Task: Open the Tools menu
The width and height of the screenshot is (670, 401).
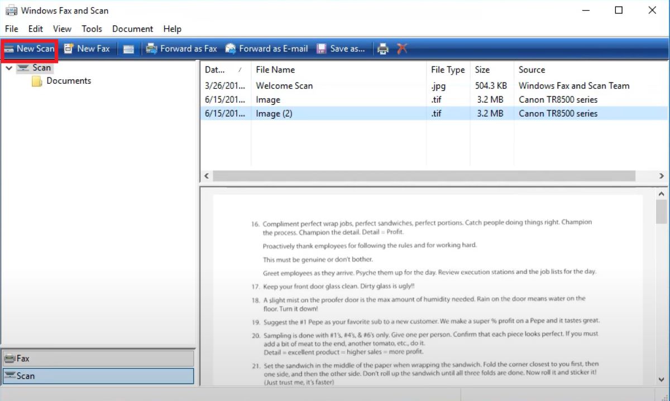Action: [x=92, y=28]
